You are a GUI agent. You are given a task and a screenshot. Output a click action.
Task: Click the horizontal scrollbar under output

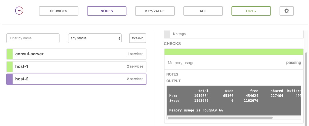click(x=220, y=118)
